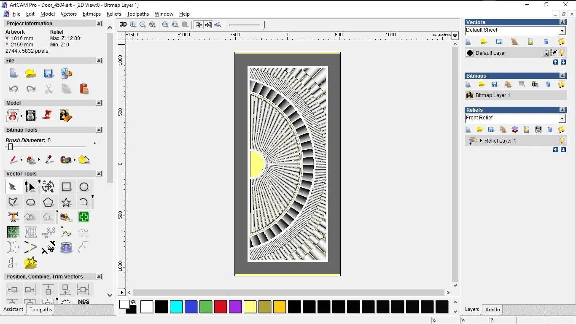Select Bitmap Layer 1 in Bitmaps panel

pos(493,95)
